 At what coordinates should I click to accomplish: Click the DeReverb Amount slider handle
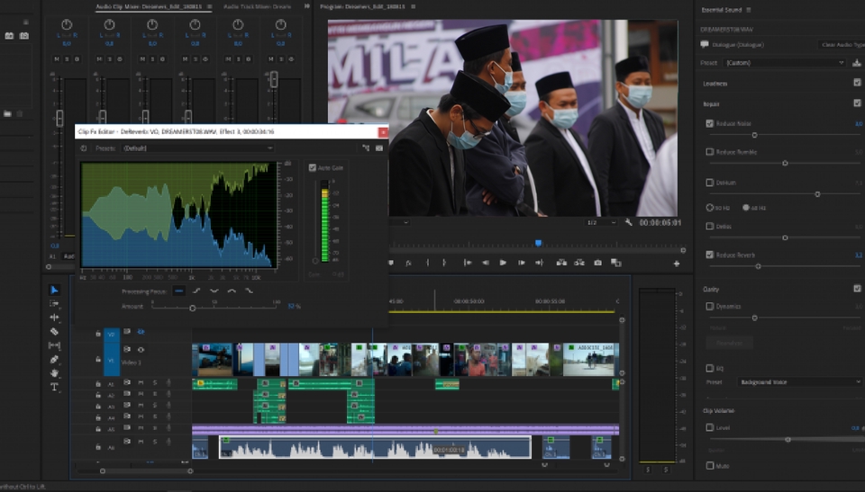click(x=193, y=308)
